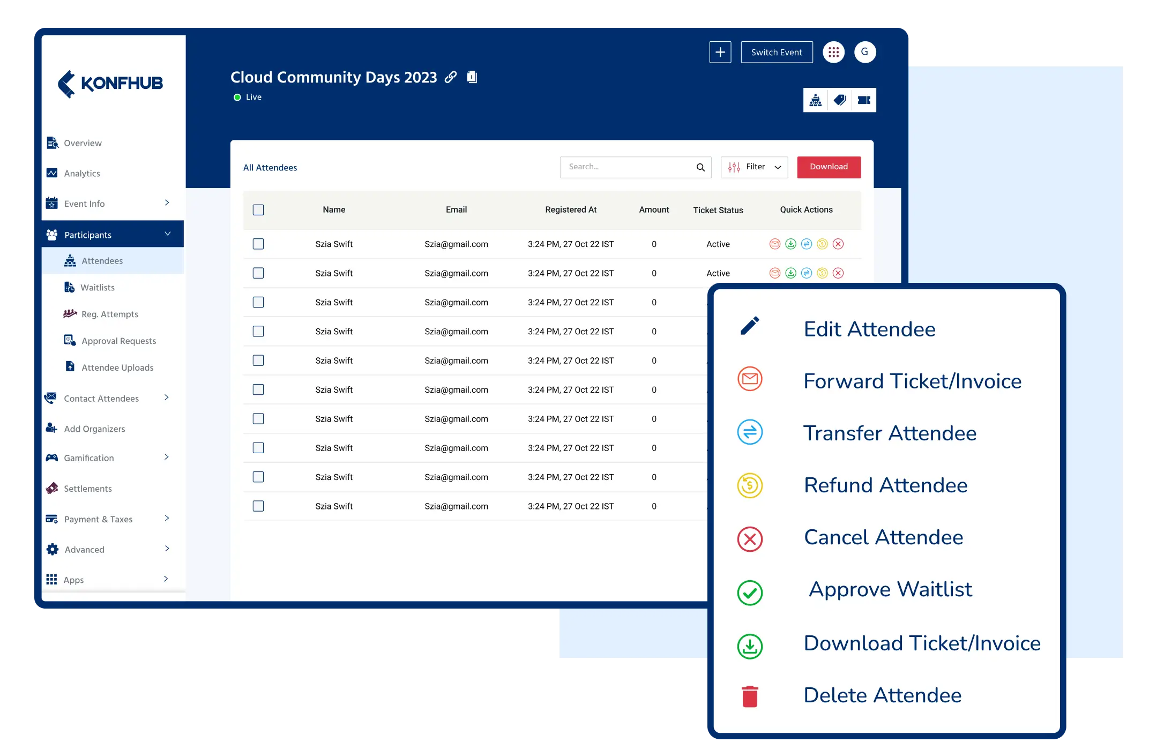The width and height of the screenshot is (1149, 750).
Task: Select Waitlists under Participants
Action: 99,288
